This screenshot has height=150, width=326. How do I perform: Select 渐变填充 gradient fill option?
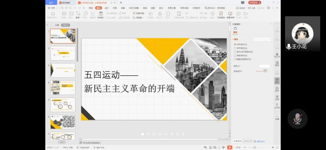(x=235, y=48)
